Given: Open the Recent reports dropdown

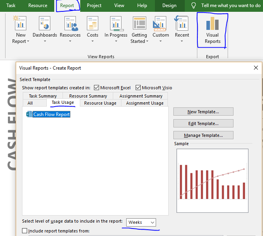Looking at the screenshot, I should point(182,24).
